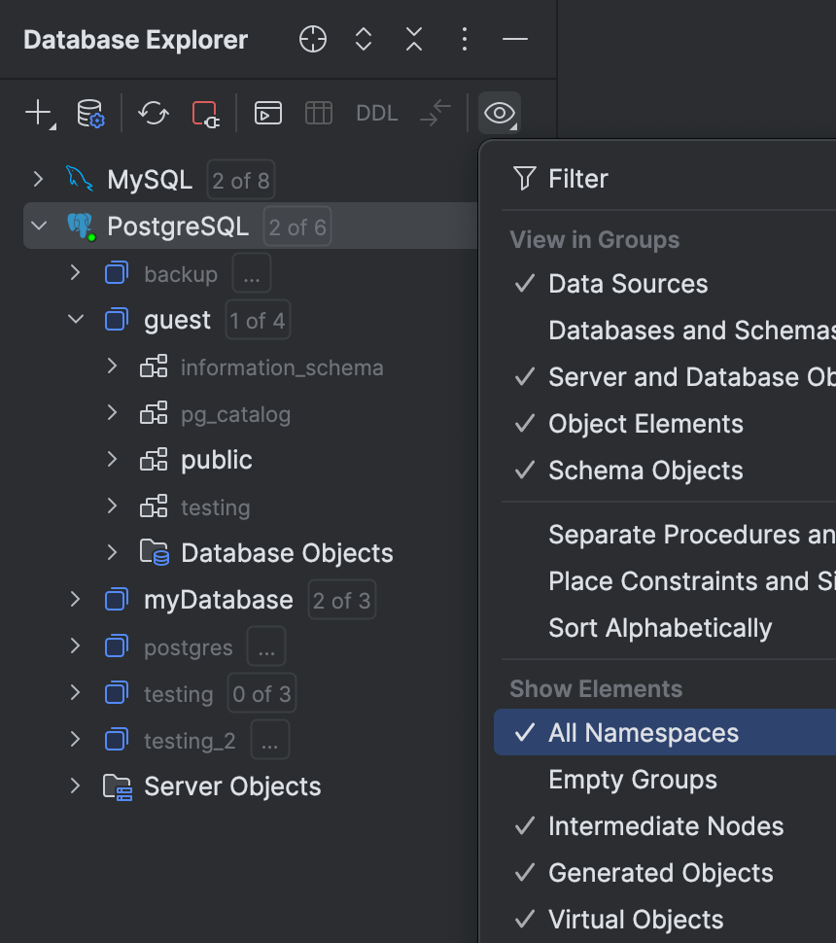Toggle Intermediate Nodes visibility

666,825
